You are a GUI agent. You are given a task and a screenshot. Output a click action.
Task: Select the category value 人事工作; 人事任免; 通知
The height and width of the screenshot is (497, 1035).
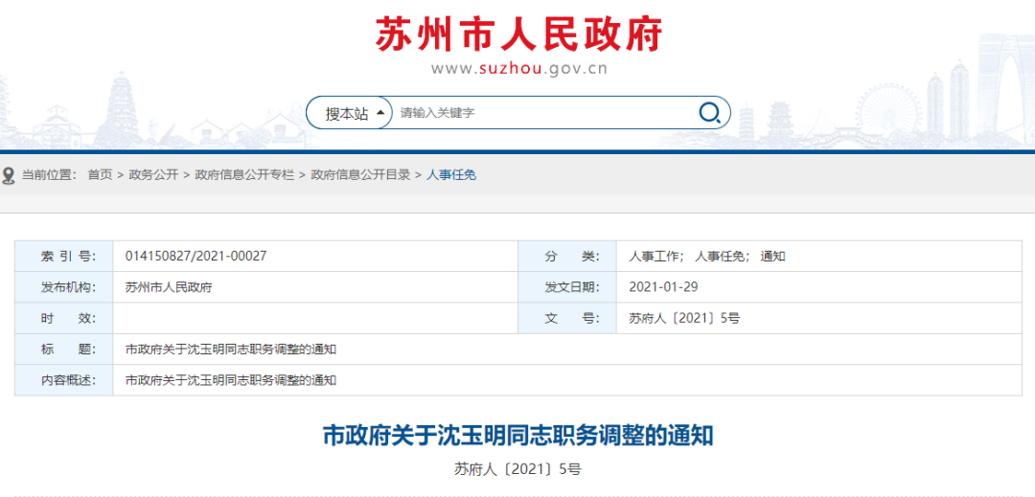coord(707,257)
